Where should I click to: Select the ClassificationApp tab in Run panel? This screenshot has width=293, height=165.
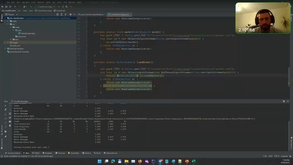[20, 101]
